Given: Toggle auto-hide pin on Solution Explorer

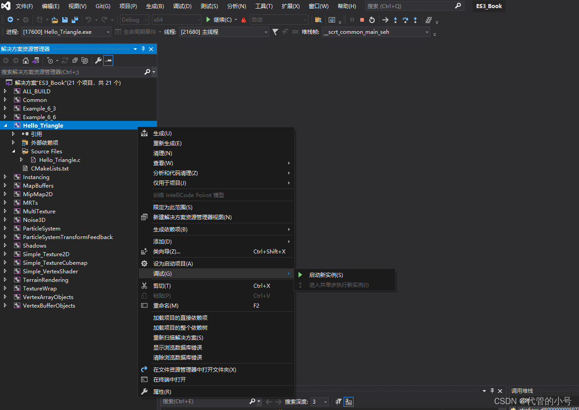Looking at the screenshot, I should [x=143, y=49].
